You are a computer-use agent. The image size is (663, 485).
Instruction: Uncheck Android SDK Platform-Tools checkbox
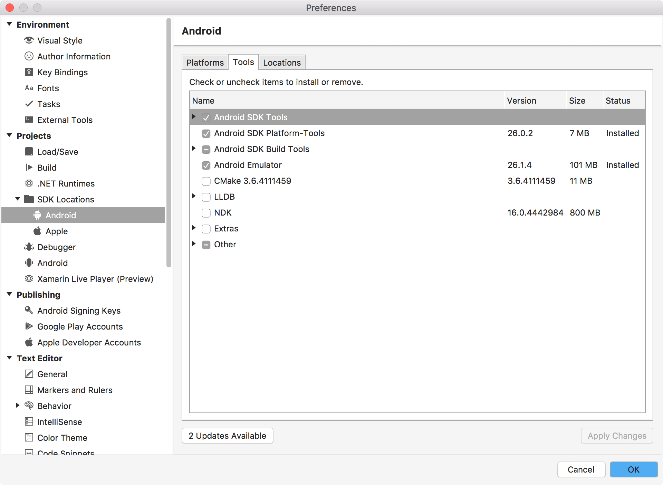(206, 134)
